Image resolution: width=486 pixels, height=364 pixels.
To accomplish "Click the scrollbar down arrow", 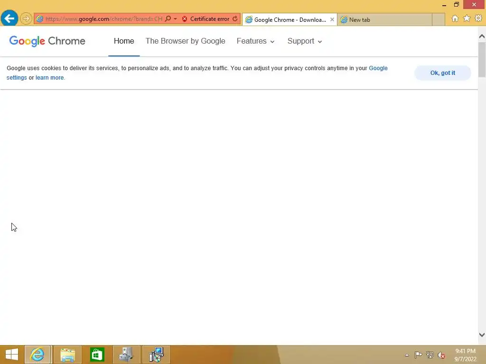I will pyautogui.click(x=482, y=335).
